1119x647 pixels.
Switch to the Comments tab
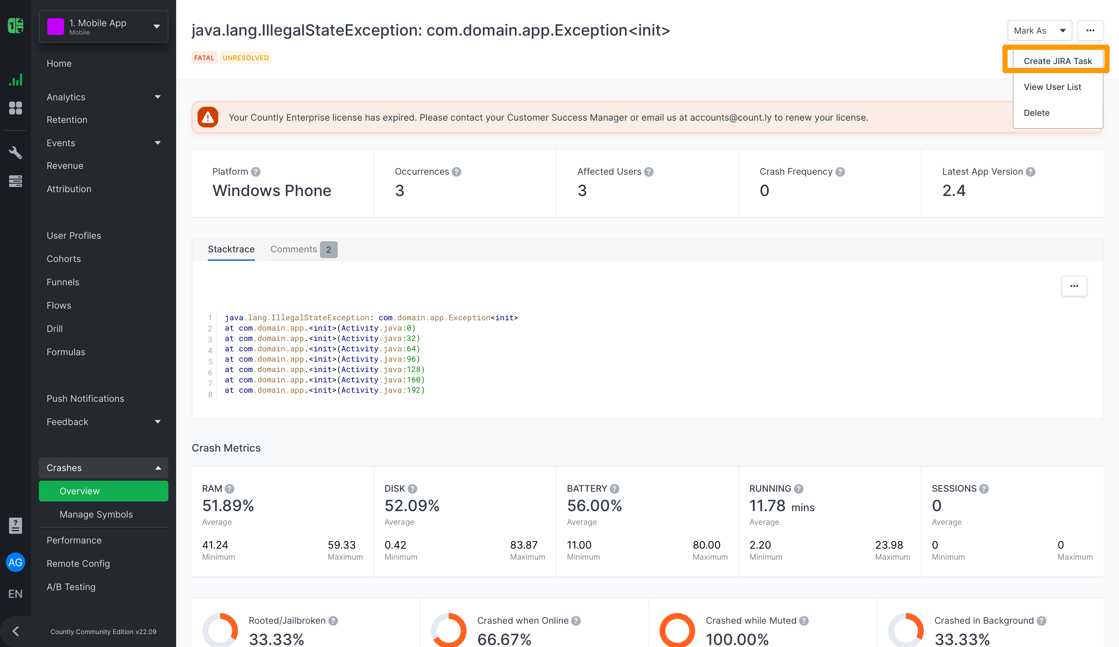[294, 249]
